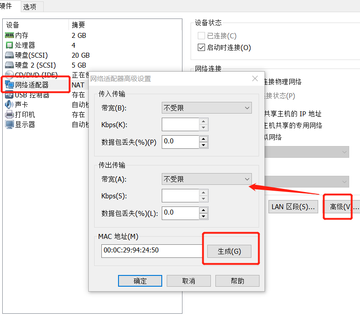Viewport: 360px width, 316px height.
Task: Click the NAT summary value
Action: point(78,85)
